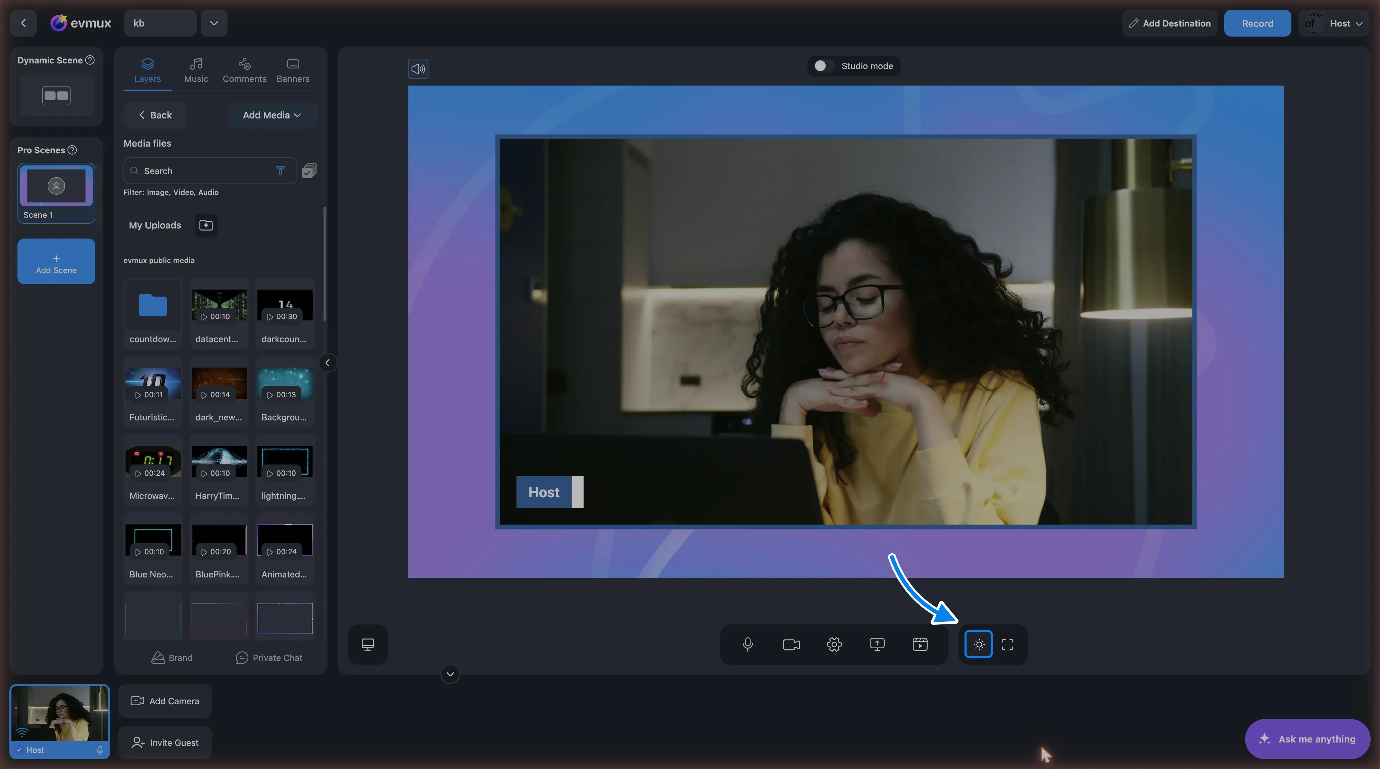This screenshot has height=769, width=1380.
Task: Open Dynamic Scene help icon
Action: [x=90, y=60]
